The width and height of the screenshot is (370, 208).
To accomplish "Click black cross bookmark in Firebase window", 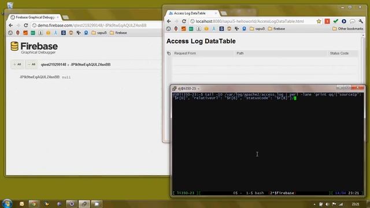I will click(79, 33).
